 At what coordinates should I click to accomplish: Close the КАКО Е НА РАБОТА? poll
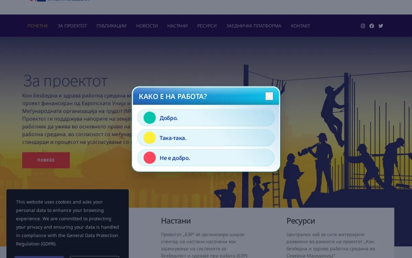[269, 96]
